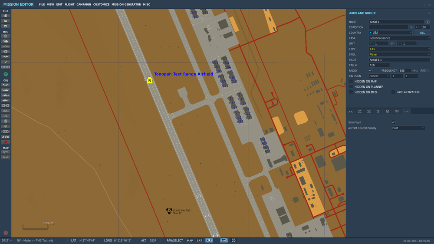Open the EDIT menu

coord(59,4)
